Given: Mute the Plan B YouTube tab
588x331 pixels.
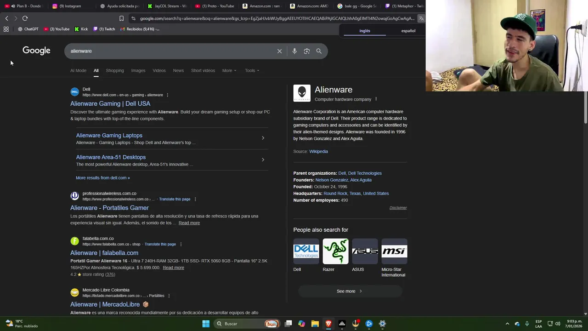Looking at the screenshot, I should click(12, 6).
